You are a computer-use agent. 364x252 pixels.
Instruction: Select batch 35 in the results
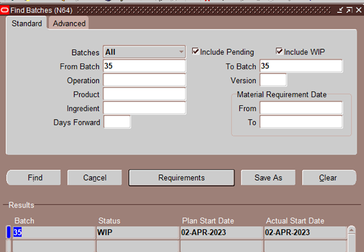coord(53,232)
